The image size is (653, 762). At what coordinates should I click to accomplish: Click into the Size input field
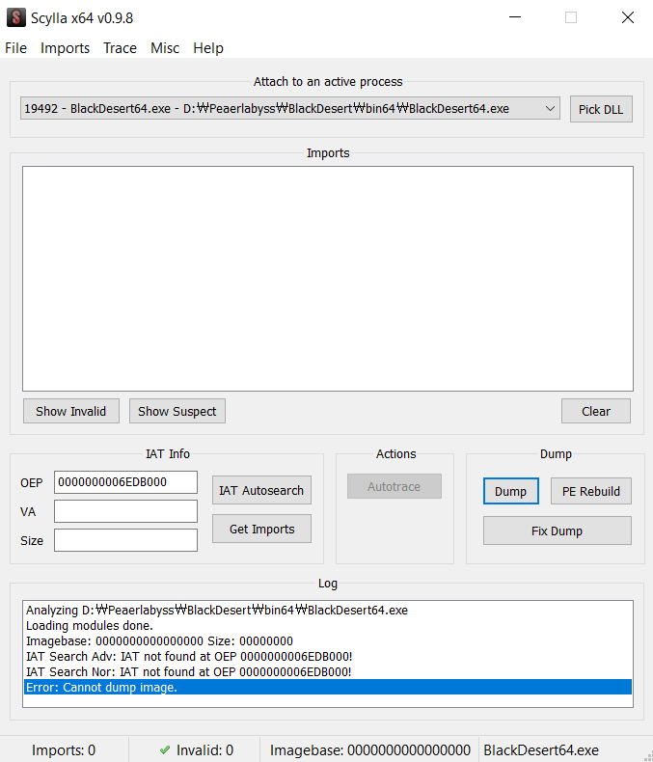click(x=125, y=540)
